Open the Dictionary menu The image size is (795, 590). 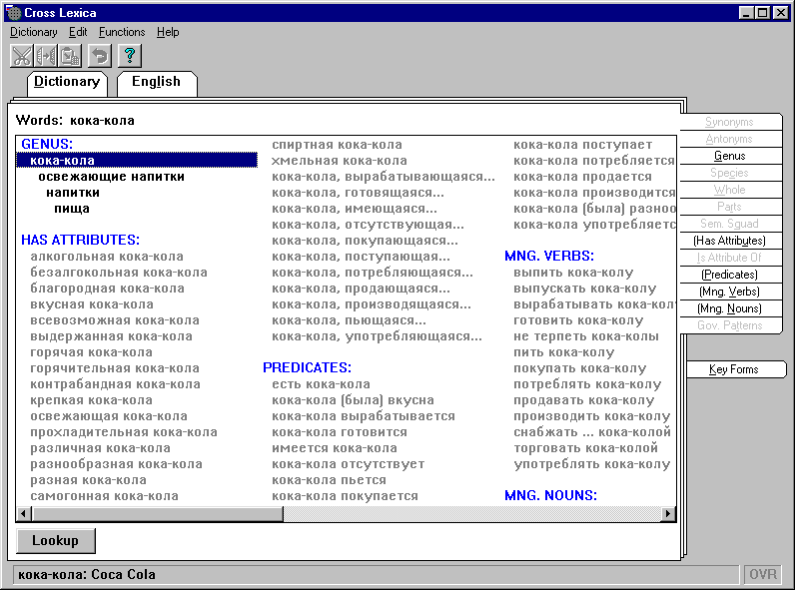pyautogui.click(x=34, y=32)
